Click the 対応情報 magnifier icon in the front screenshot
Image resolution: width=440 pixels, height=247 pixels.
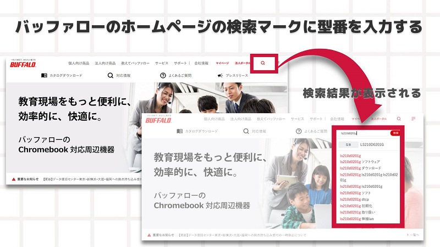pos(246,131)
